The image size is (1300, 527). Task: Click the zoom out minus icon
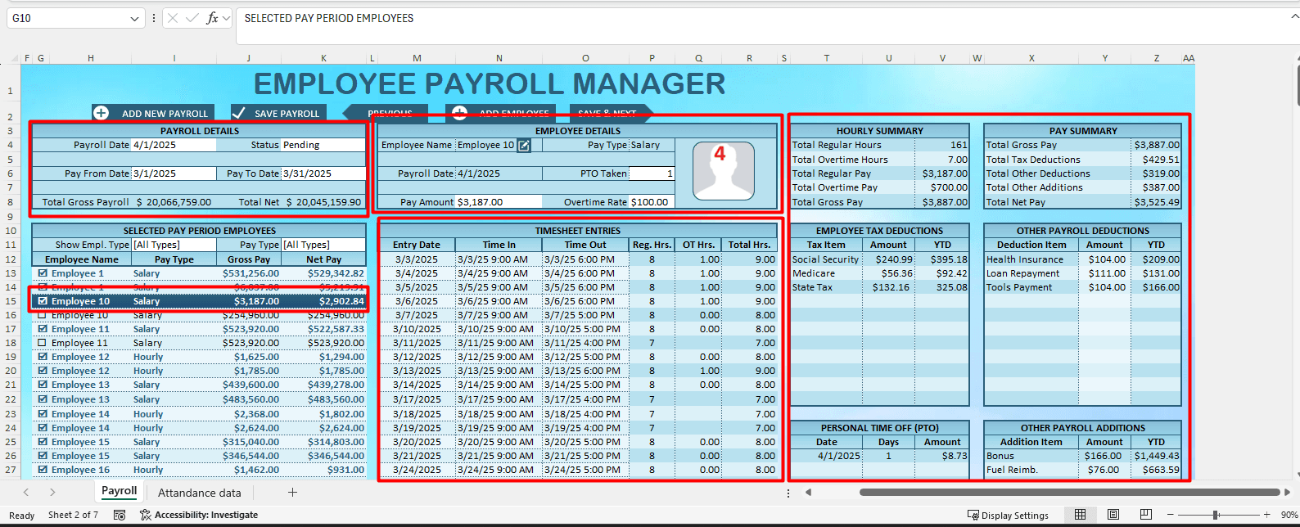[1172, 515]
